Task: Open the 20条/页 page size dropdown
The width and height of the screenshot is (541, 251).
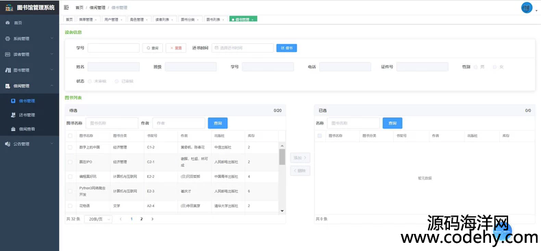Action: click(x=99, y=219)
